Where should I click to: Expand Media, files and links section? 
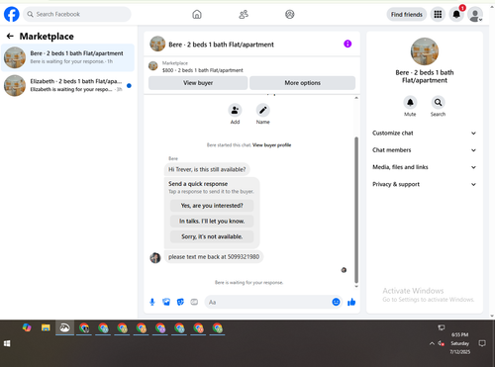(425, 167)
